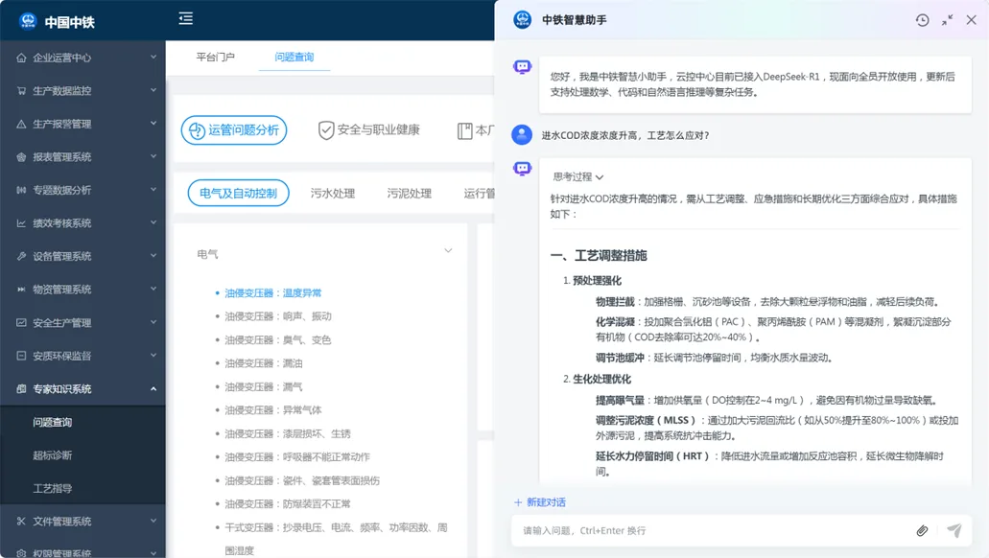The height and width of the screenshot is (558, 989).
Task: Open the 安质环保监督 sidebar menu
Action: pyautogui.click(x=82, y=356)
